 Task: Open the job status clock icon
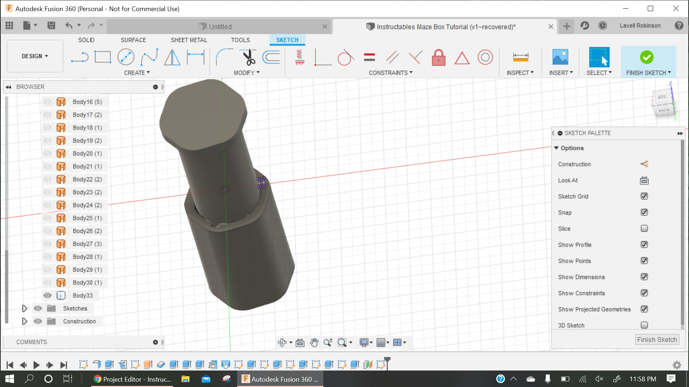tap(603, 25)
